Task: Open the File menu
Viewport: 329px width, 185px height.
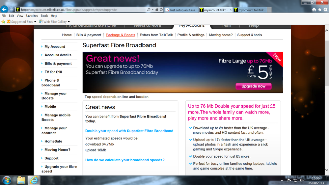Action: [4, 16]
